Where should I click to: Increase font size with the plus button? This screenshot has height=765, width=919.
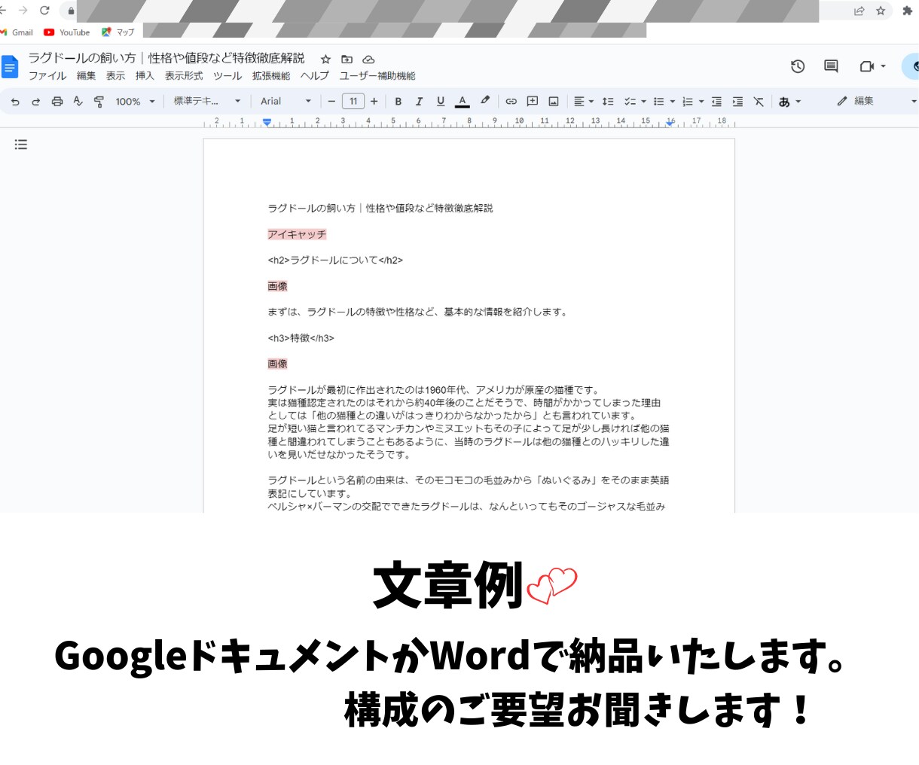click(x=374, y=102)
